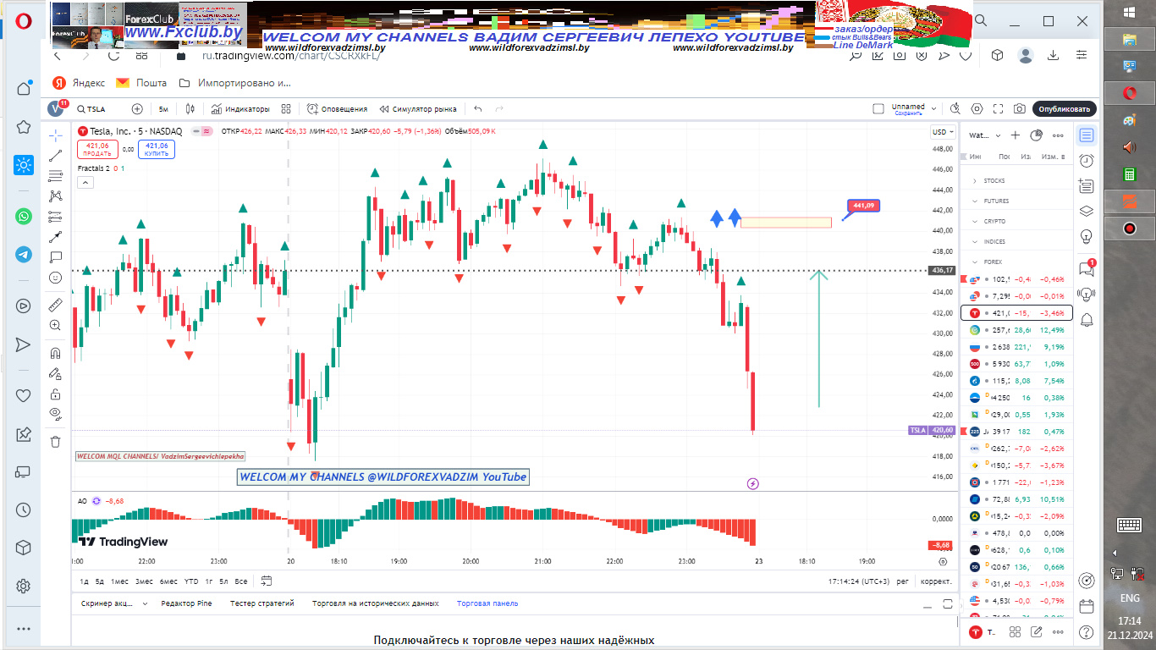Open the candlestick chart type selector
This screenshot has width=1156, height=650.
point(190,109)
